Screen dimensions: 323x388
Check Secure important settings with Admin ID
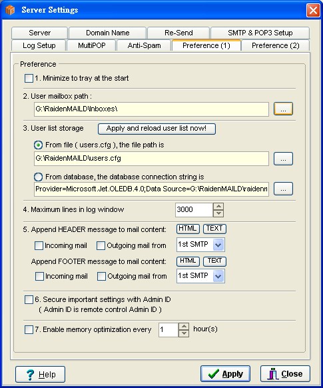(29, 299)
